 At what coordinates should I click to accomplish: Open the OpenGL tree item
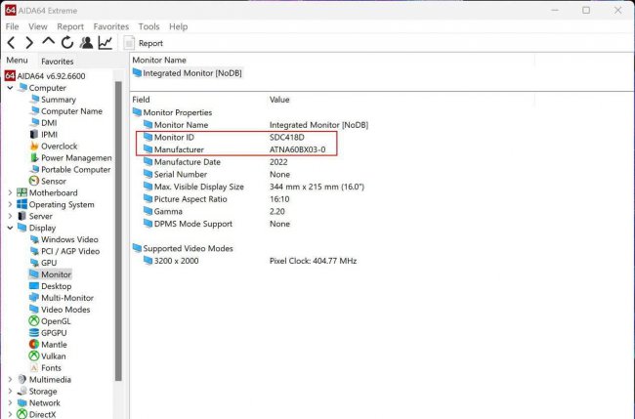pos(50,321)
